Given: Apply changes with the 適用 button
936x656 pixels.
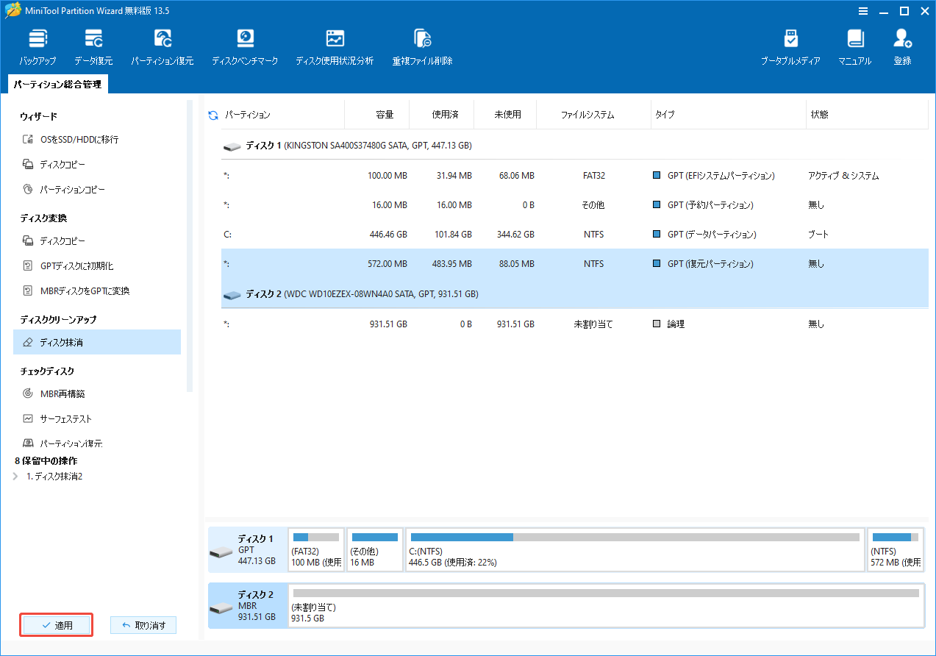Looking at the screenshot, I should point(56,624).
